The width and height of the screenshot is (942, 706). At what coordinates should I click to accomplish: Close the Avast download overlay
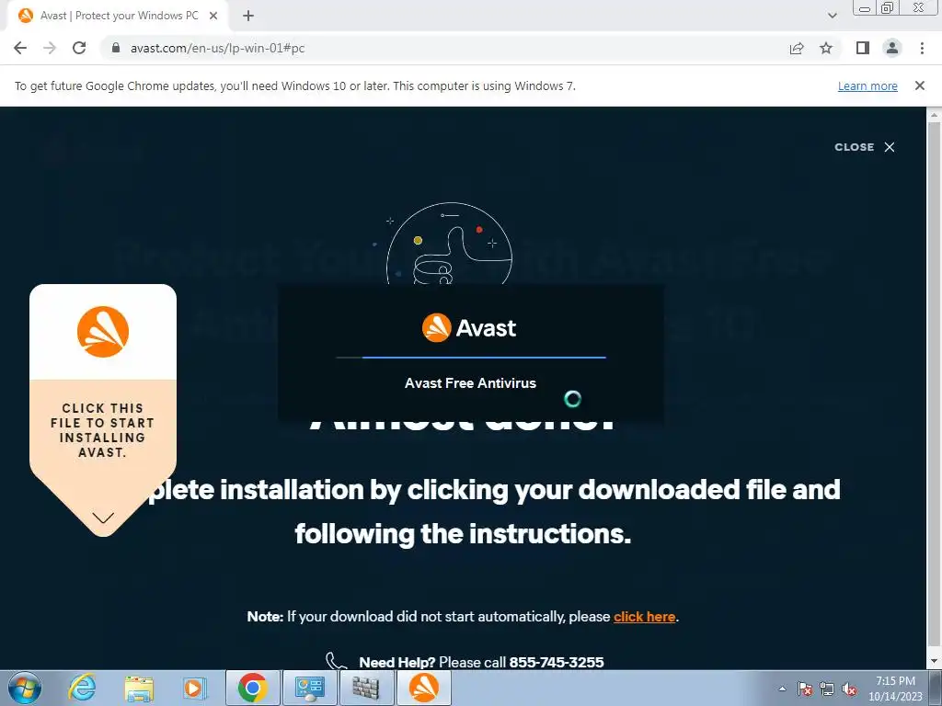(865, 147)
